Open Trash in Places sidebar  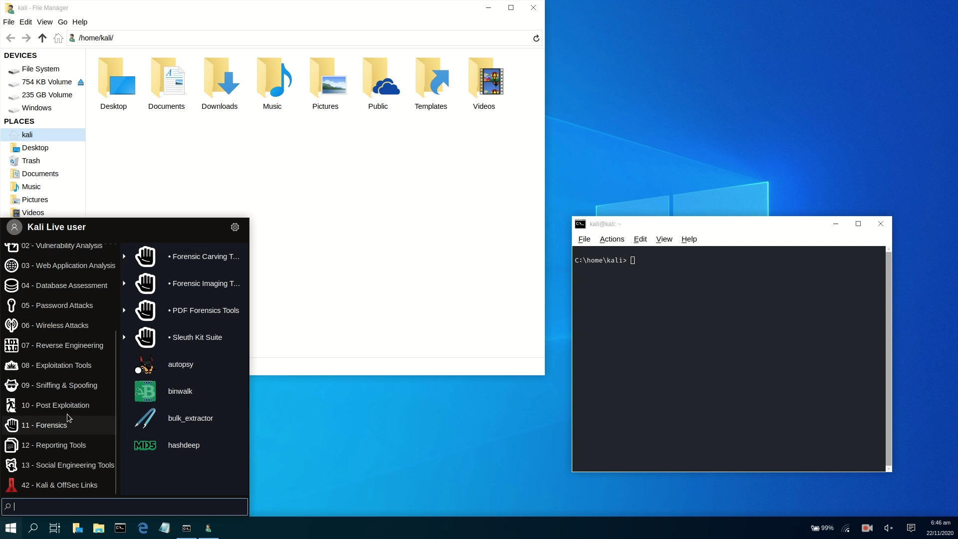(42, 161)
